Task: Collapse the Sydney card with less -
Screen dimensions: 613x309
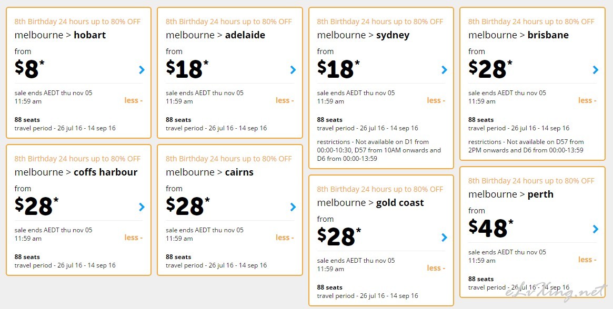Action: tap(436, 100)
